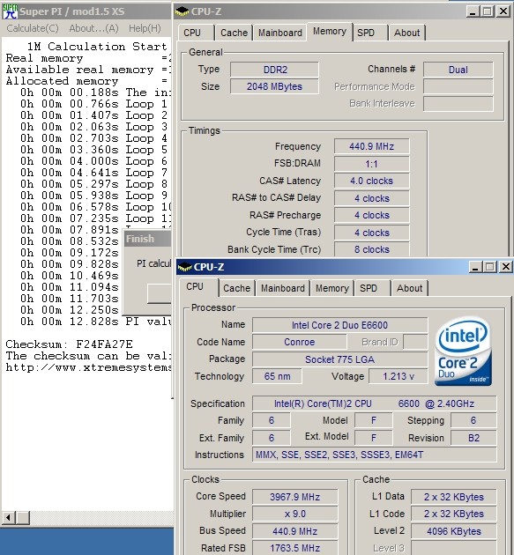This screenshot has height=555, width=514.
Task: Click the Channels # field showing Dual
Action: [x=458, y=70]
